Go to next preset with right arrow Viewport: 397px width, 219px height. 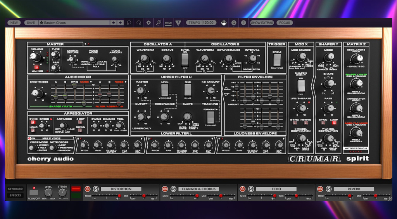[x=121, y=23]
